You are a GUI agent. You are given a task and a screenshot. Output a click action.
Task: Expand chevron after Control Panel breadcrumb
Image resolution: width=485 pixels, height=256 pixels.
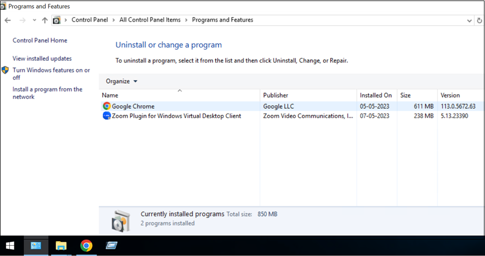114,20
